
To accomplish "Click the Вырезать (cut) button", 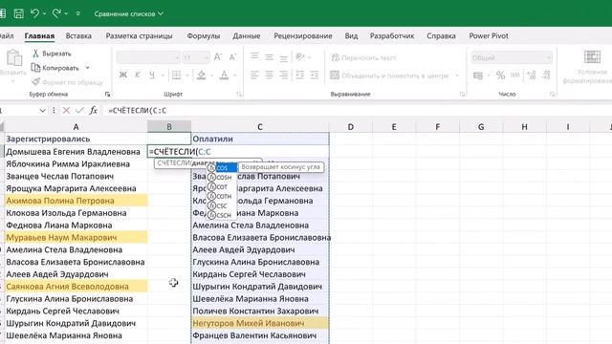I will [x=52, y=54].
